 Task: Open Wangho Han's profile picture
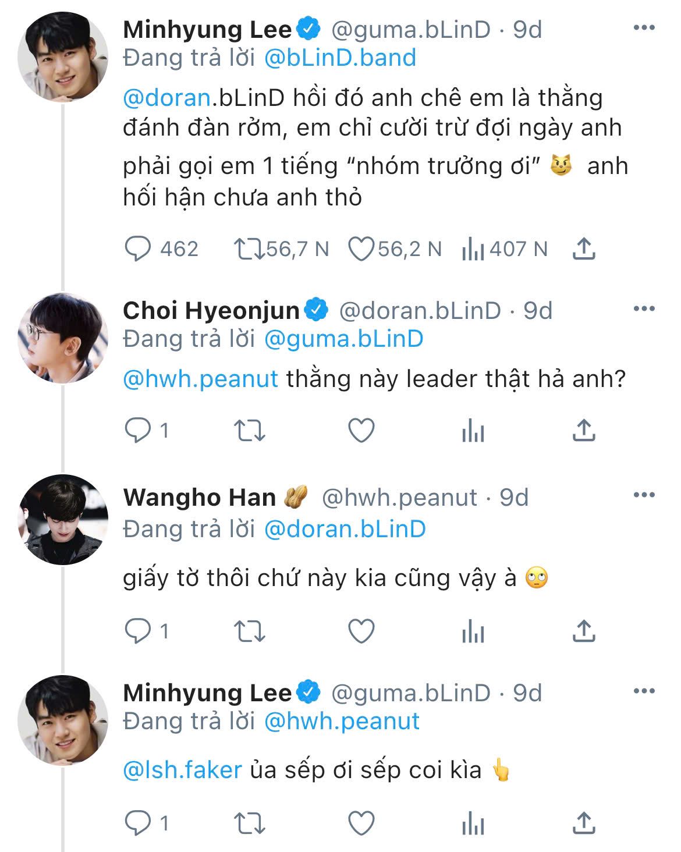click(x=63, y=520)
